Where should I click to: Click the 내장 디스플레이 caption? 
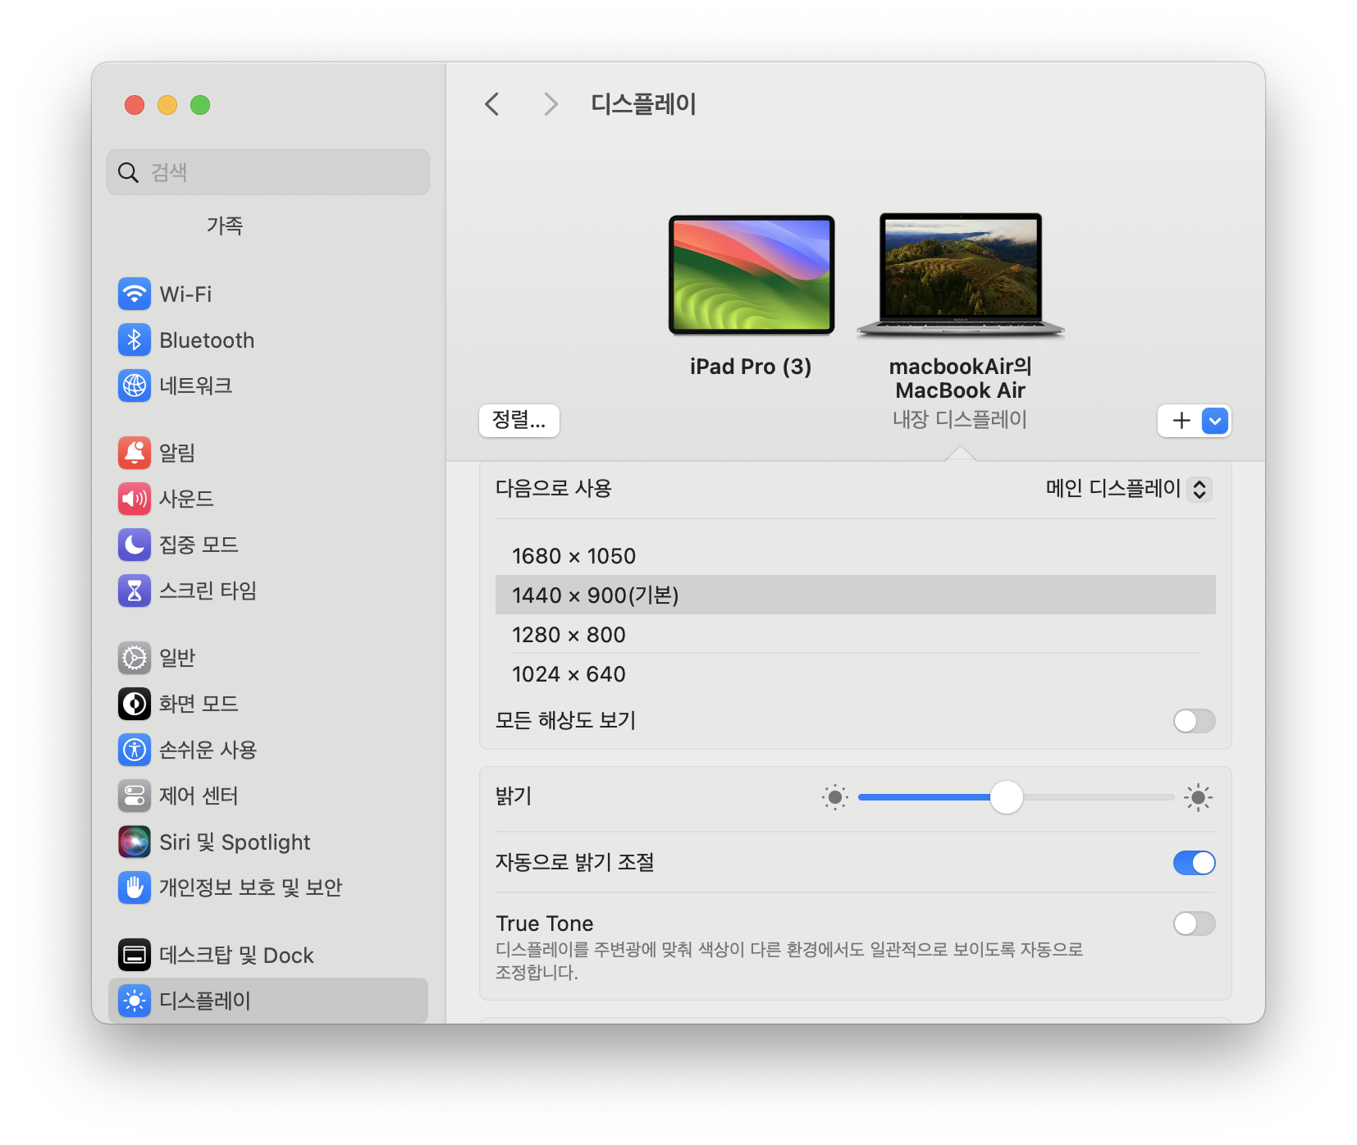960,420
